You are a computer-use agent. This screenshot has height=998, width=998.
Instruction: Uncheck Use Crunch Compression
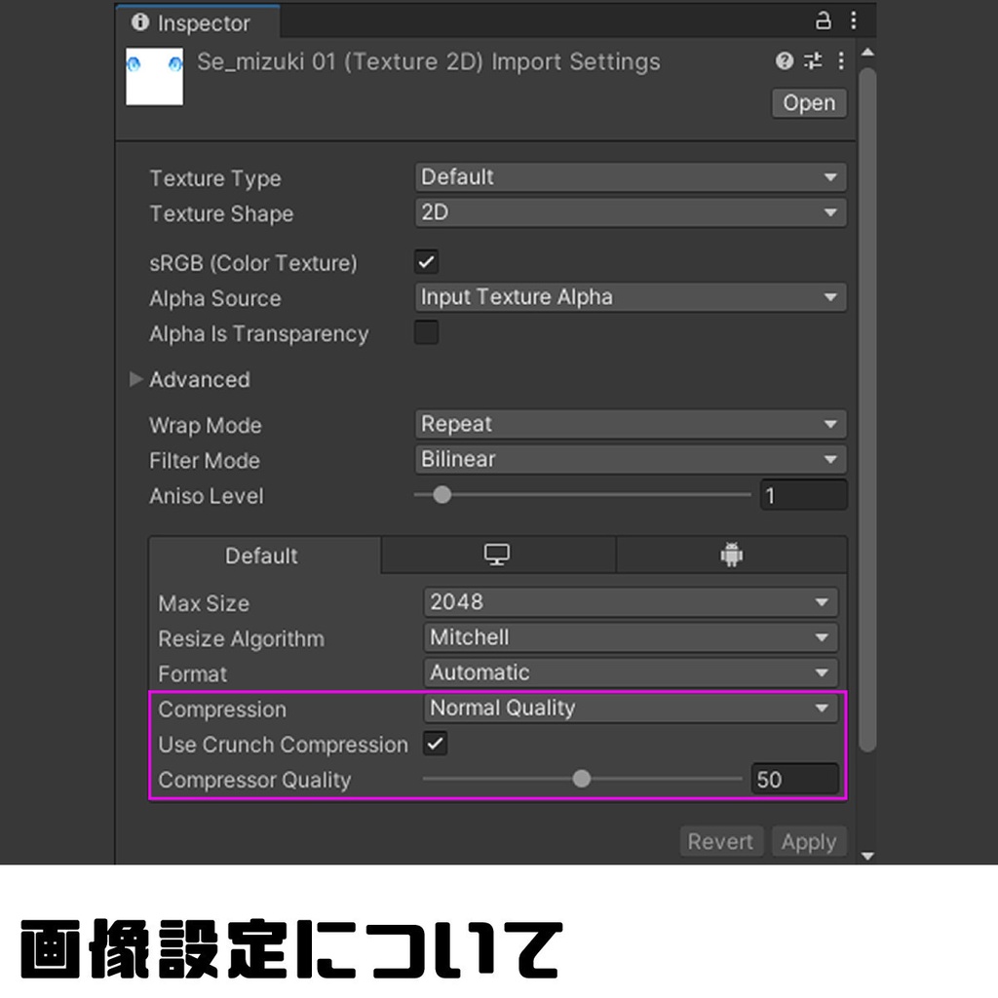coord(435,744)
